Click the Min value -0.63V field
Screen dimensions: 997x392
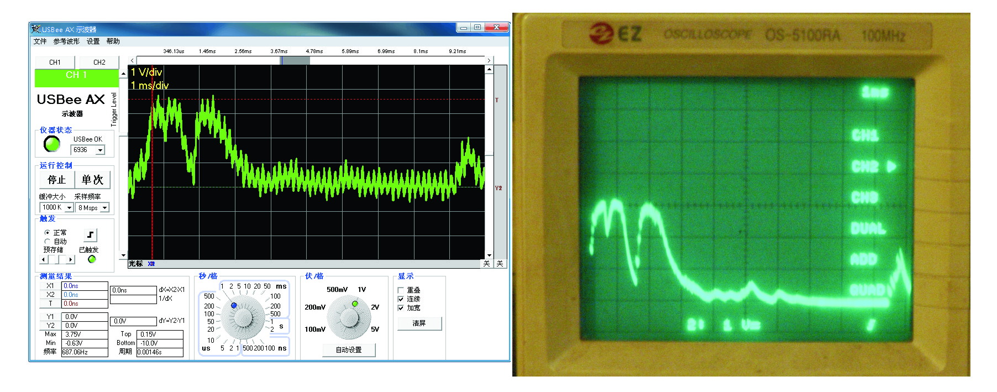(85, 343)
